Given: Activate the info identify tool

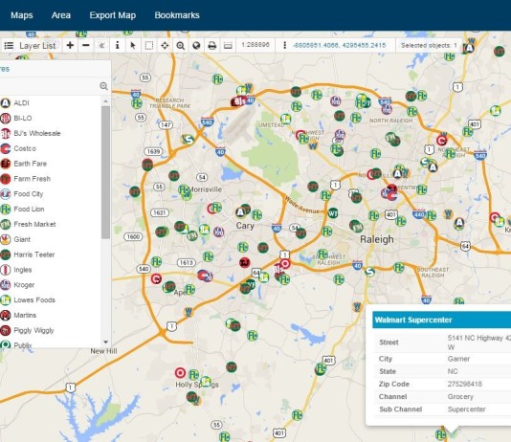Looking at the screenshot, I should tap(118, 46).
